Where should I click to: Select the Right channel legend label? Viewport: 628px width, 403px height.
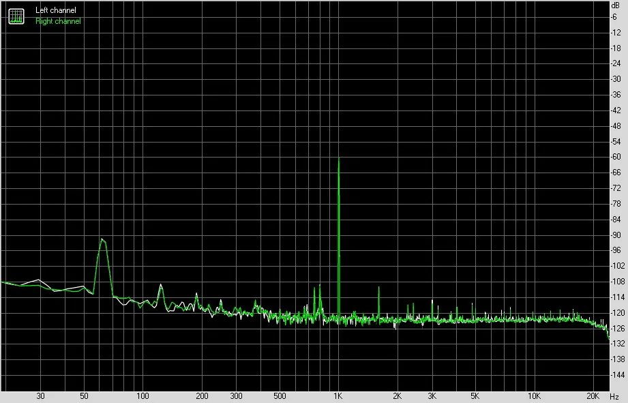tap(58, 21)
